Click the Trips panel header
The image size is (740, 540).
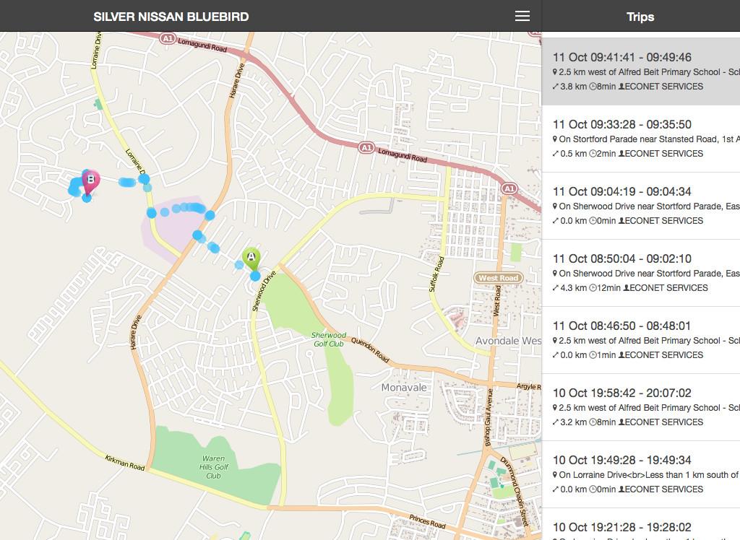pos(640,17)
